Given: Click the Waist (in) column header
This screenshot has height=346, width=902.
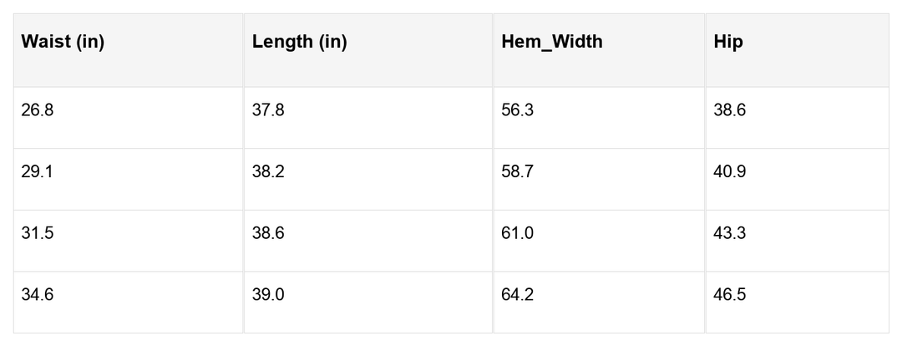Looking at the screenshot, I should (63, 42).
